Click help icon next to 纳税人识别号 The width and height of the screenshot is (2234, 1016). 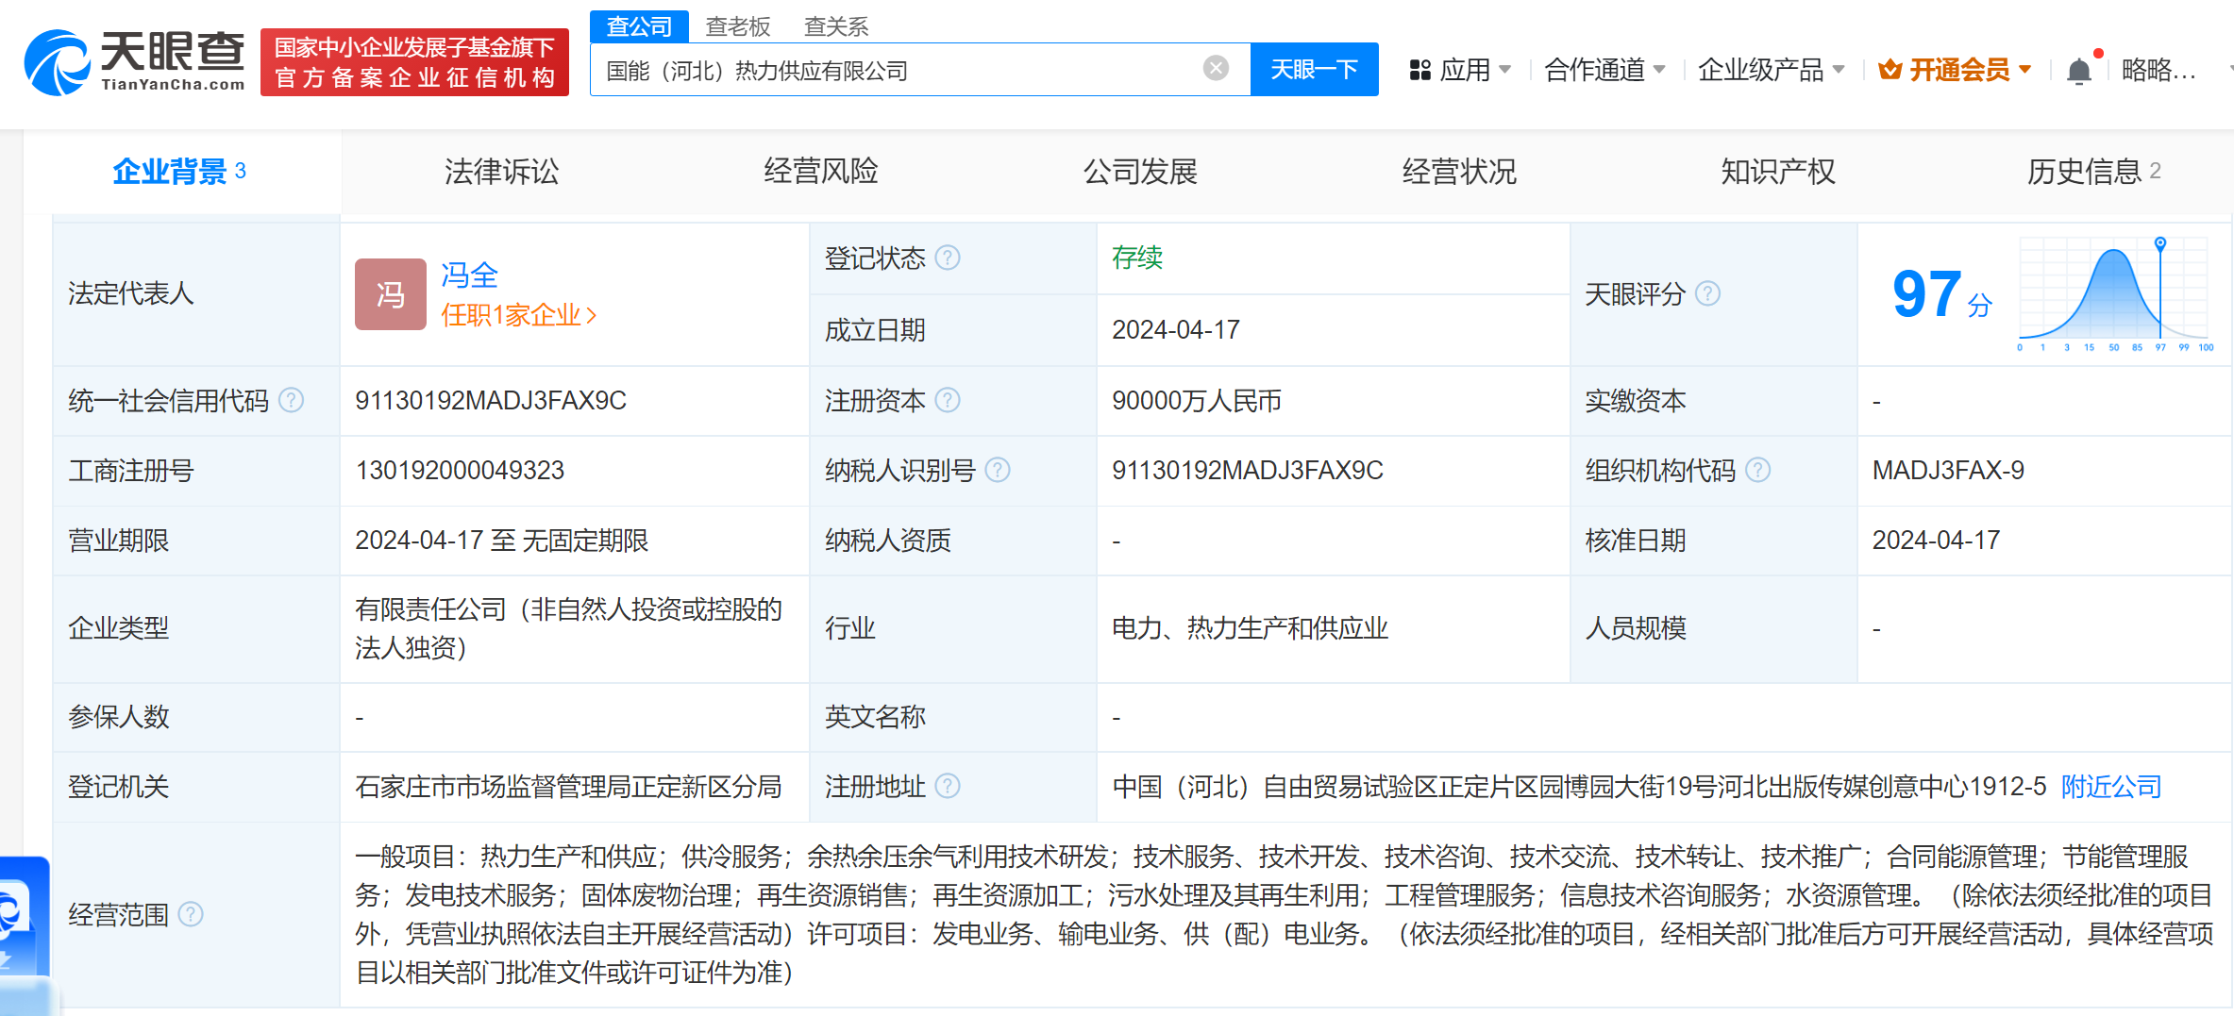[998, 470]
